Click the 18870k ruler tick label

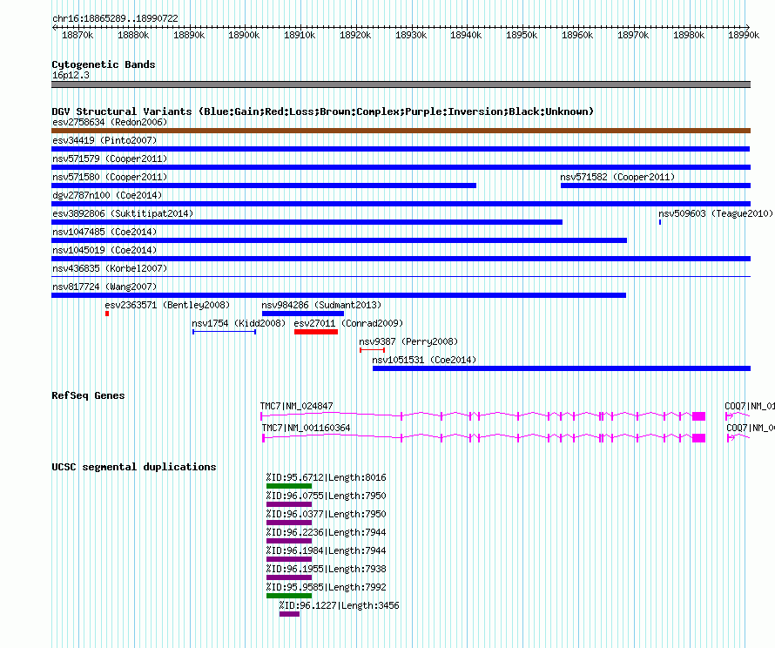77,35
